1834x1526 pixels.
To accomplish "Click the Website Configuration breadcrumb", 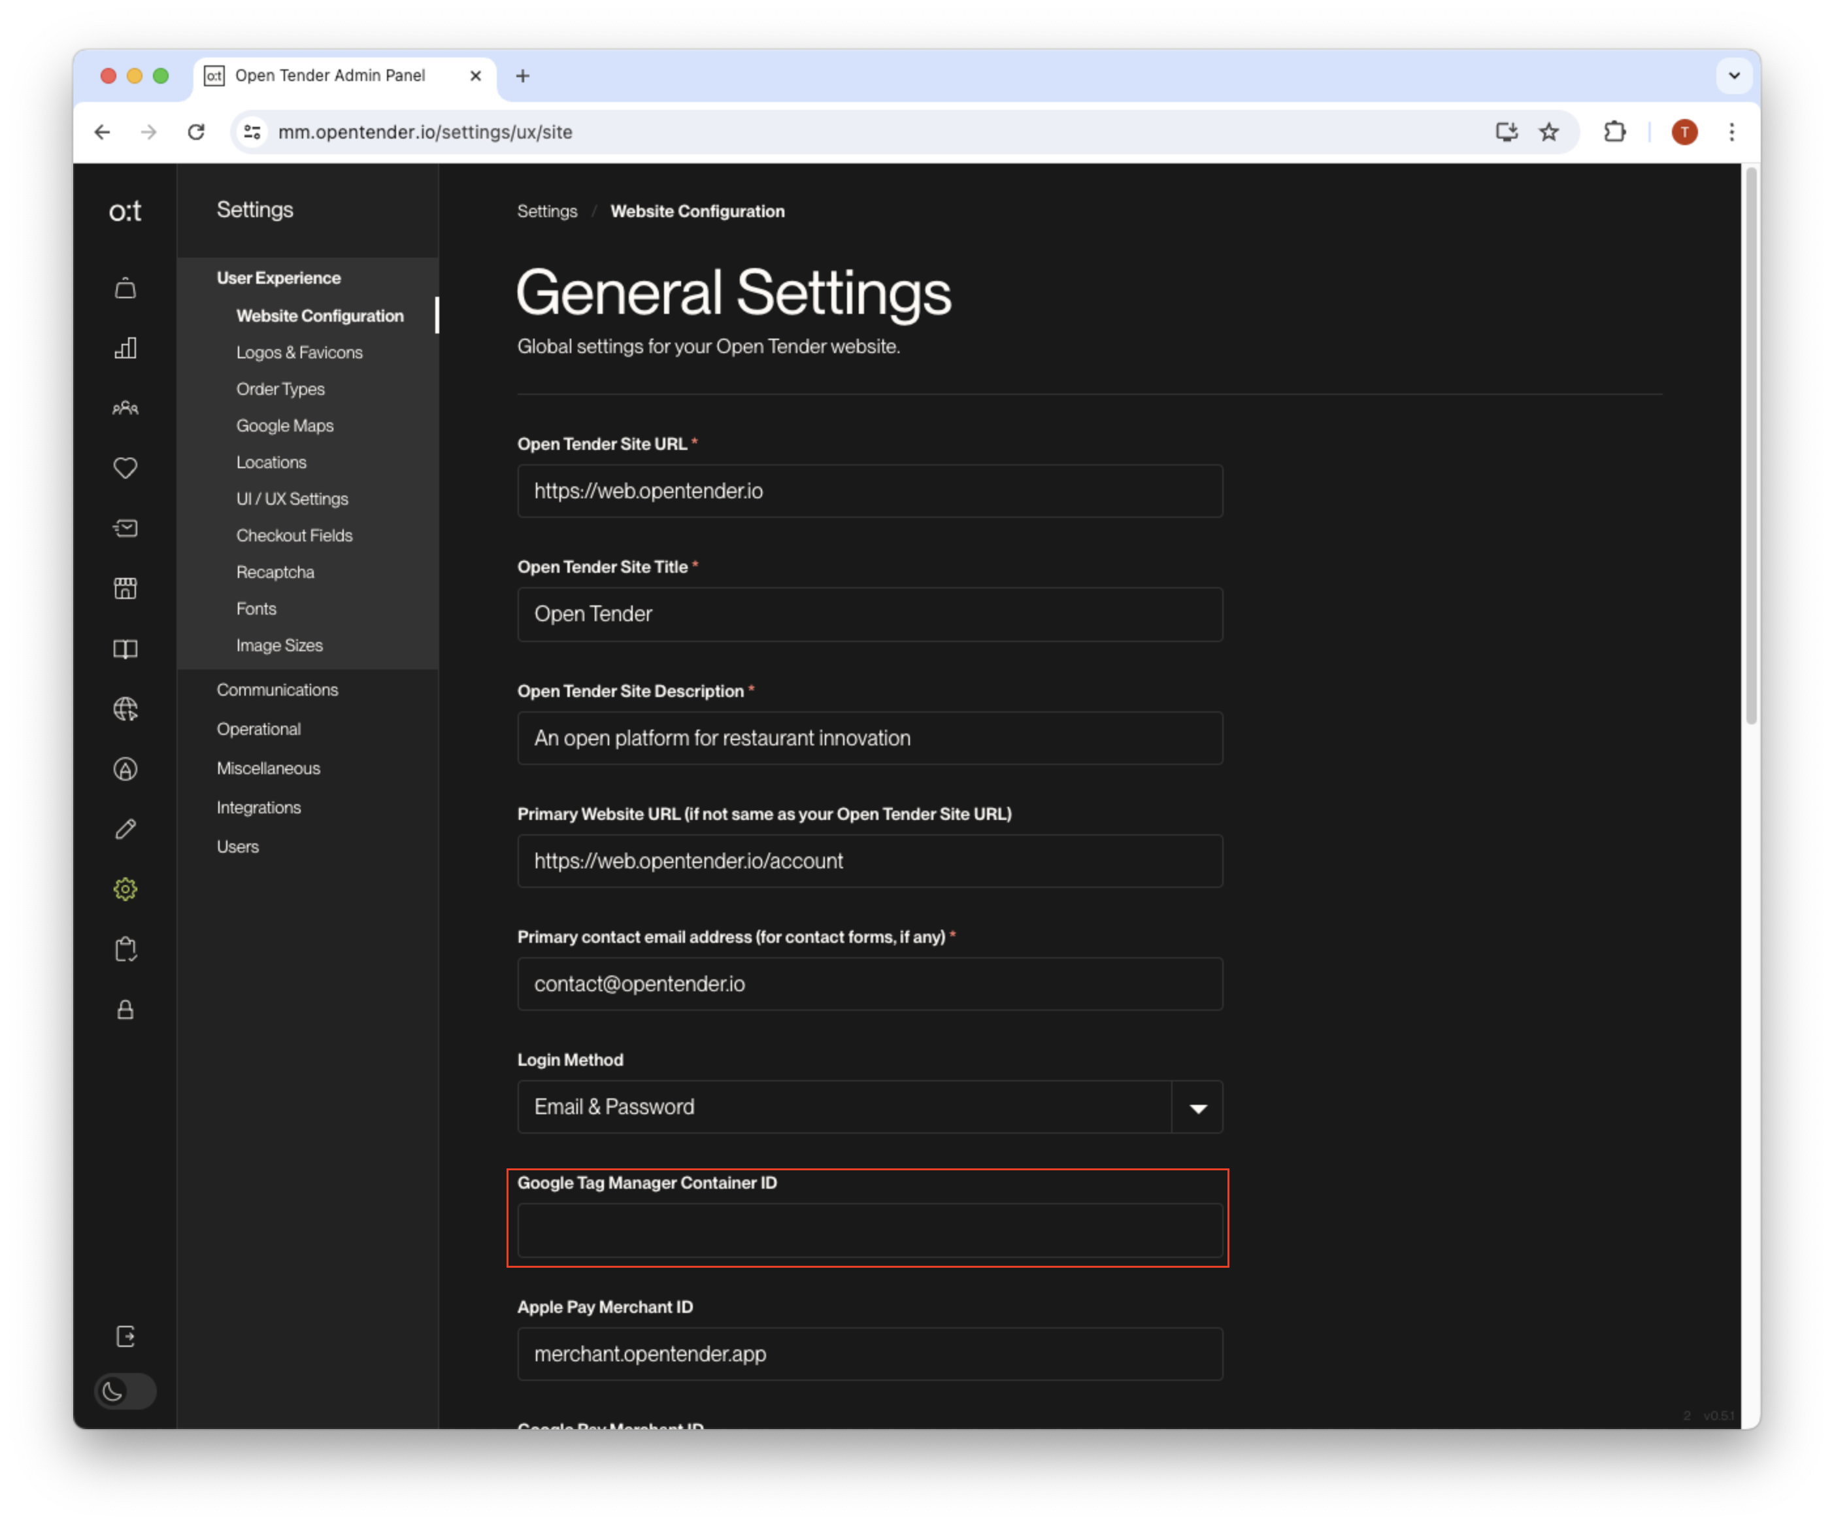I will [x=698, y=211].
